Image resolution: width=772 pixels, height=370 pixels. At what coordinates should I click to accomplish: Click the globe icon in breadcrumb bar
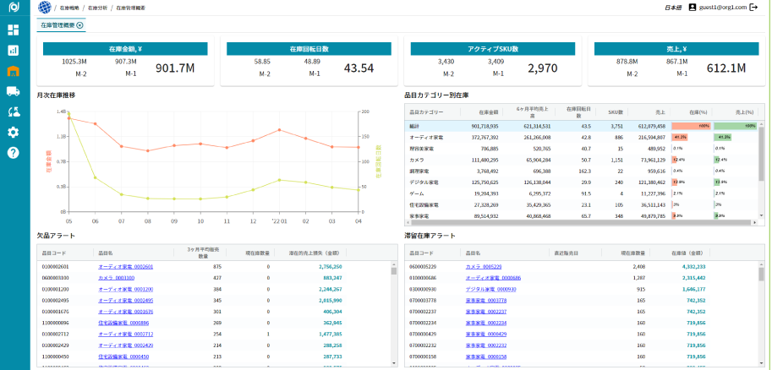coord(46,7)
